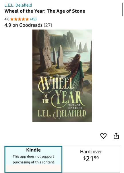This screenshot has width=124, height=173.
Task: Click the $21.59 hardcover price
Action: [91, 159]
